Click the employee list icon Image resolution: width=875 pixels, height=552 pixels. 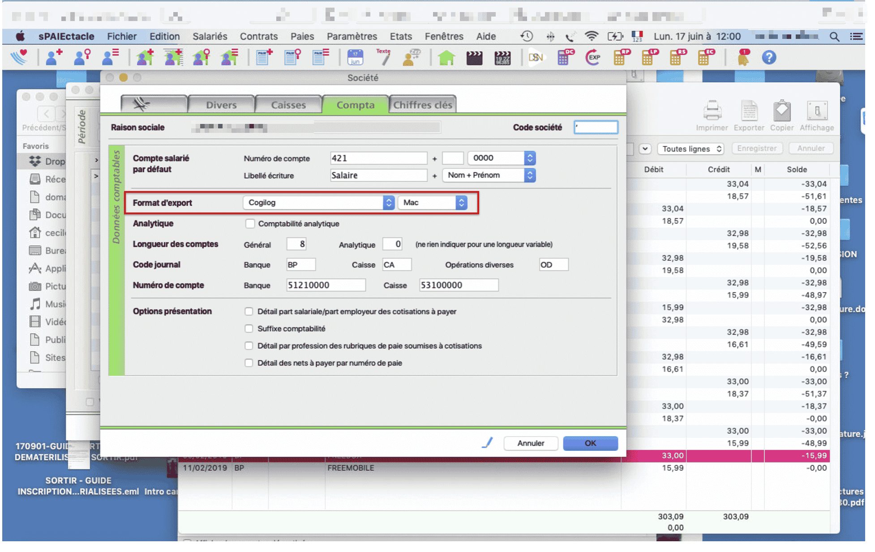110,57
